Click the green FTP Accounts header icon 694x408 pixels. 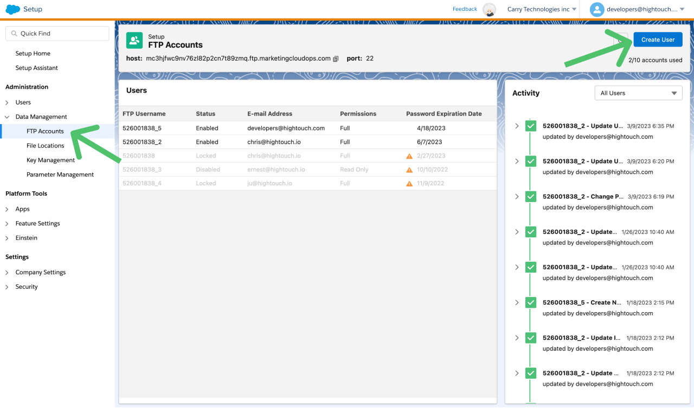[x=134, y=41]
